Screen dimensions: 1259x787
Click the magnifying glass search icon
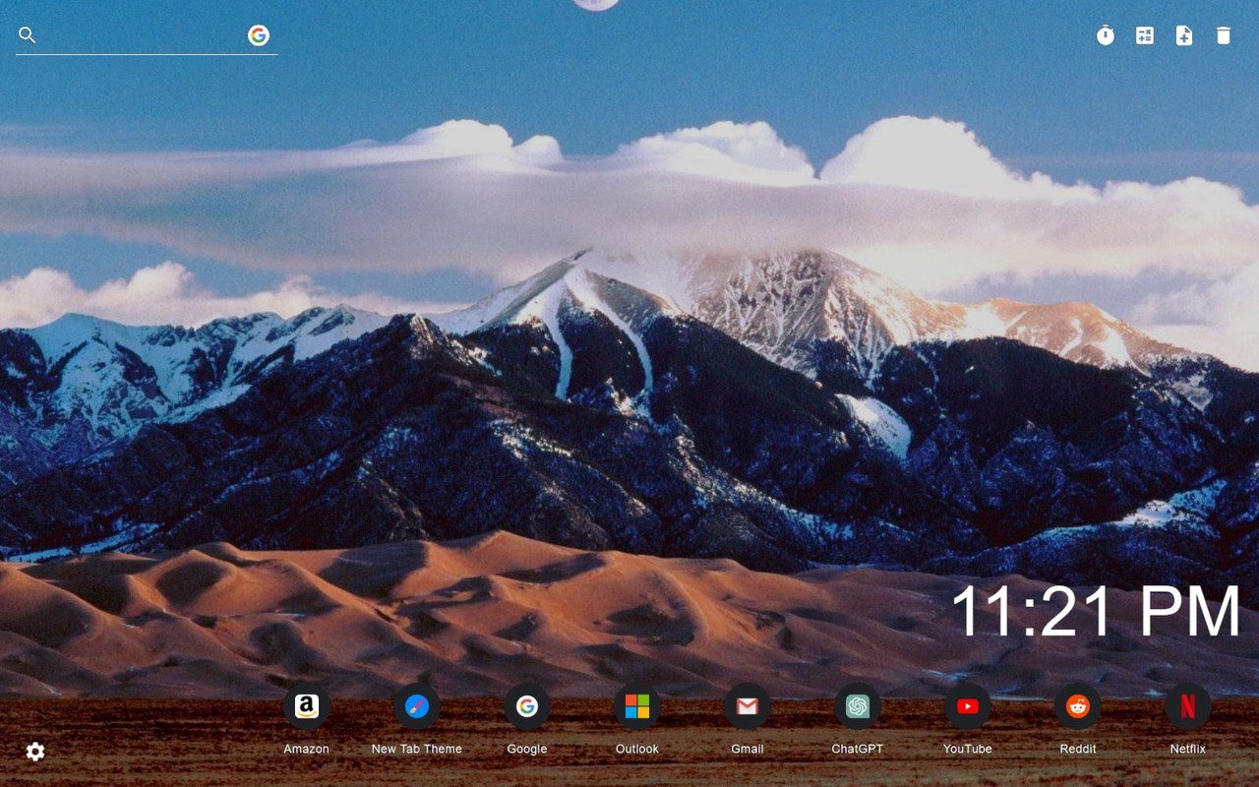pos(28,35)
